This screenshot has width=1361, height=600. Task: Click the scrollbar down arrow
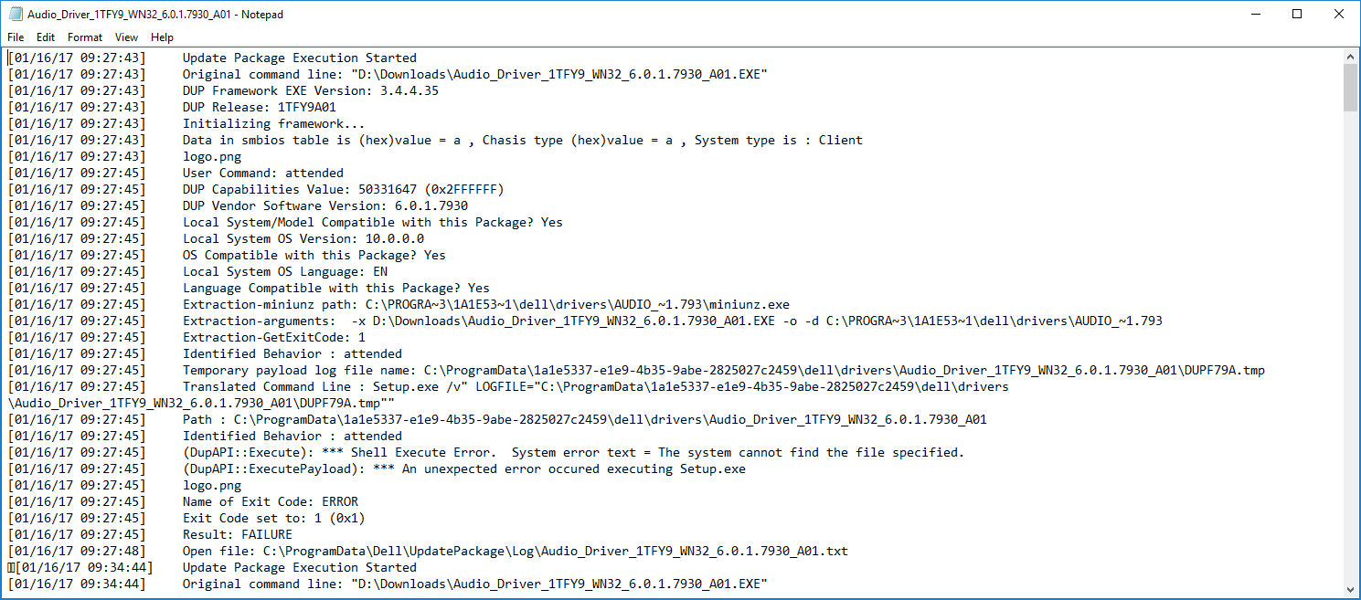1350,589
